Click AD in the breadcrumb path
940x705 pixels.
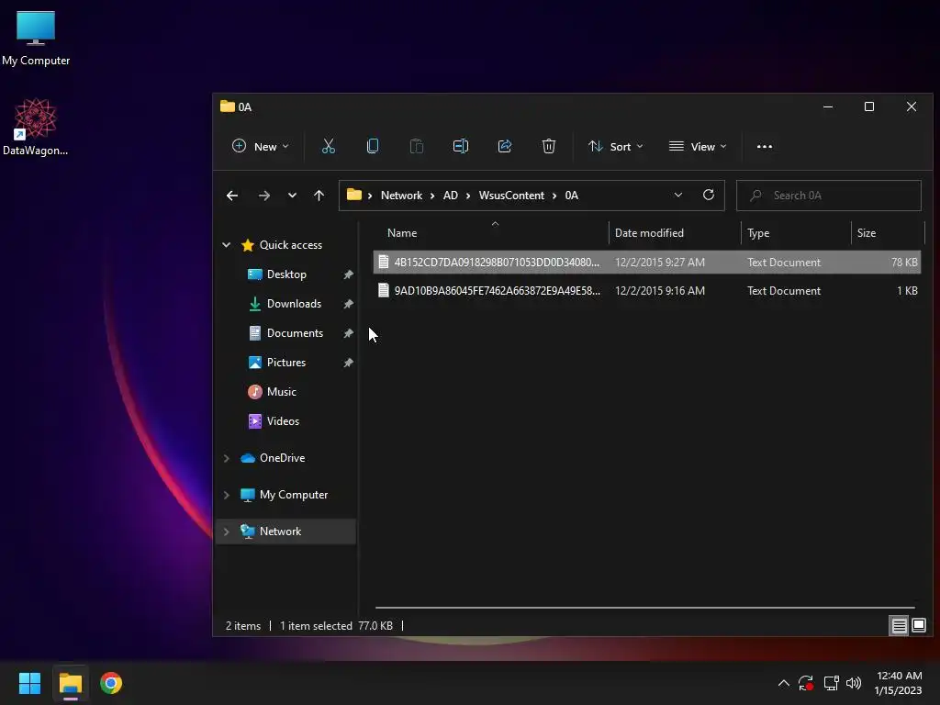pos(450,196)
